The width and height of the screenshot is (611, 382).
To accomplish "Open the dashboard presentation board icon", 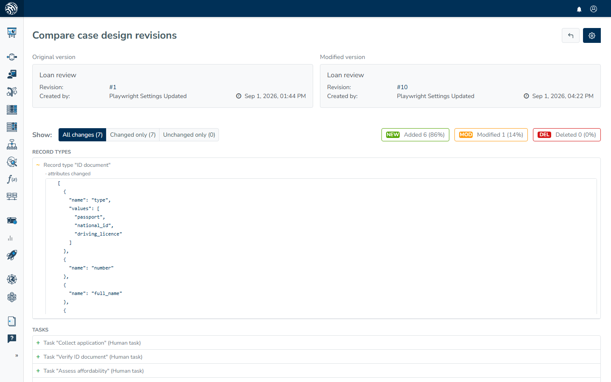I will 12,33.
